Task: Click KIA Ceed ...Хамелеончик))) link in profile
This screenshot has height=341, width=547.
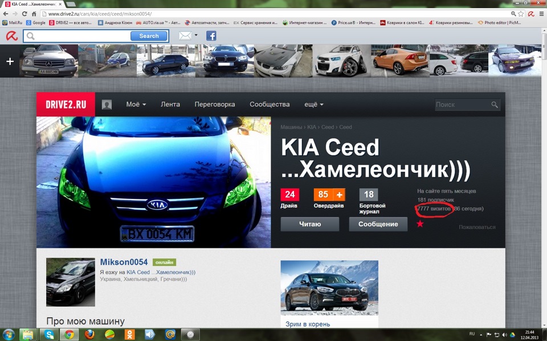Action: [x=161, y=272]
